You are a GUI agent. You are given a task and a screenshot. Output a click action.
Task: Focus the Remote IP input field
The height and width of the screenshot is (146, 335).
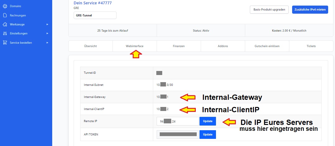coord(177,121)
